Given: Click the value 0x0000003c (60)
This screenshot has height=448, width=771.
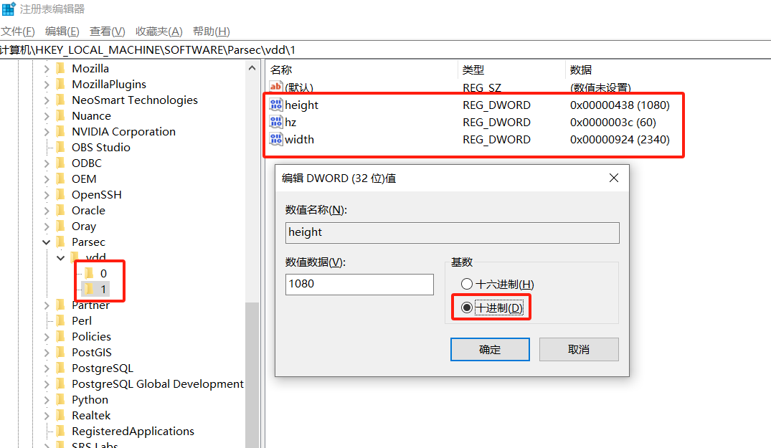Looking at the screenshot, I should click(x=612, y=123).
